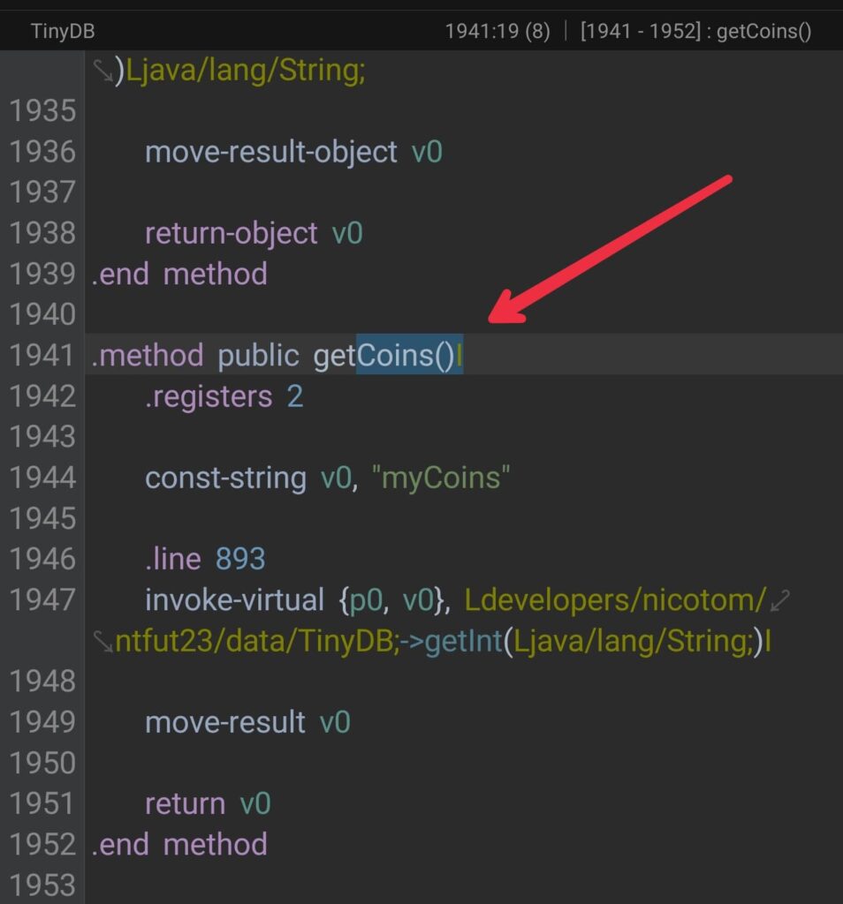This screenshot has width=843, height=904.
Task: Click the "myCoins" string literal
Action: pyautogui.click(x=442, y=478)
